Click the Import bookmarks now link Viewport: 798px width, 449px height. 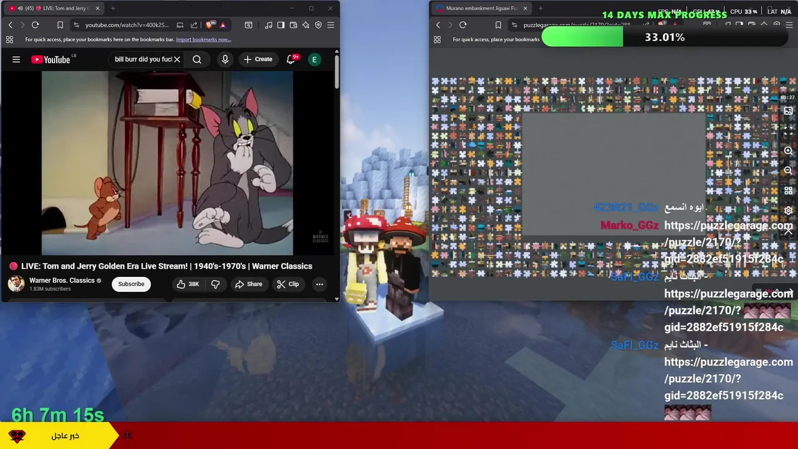click(x=203, y=39)
